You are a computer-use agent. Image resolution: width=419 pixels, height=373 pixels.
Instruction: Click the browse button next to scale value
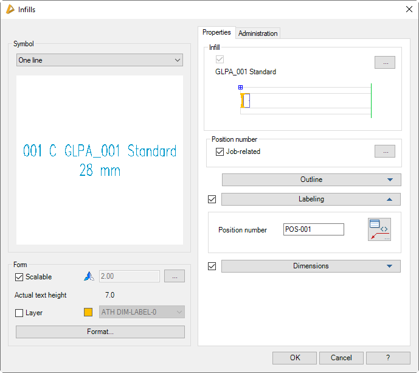(175, 276)
